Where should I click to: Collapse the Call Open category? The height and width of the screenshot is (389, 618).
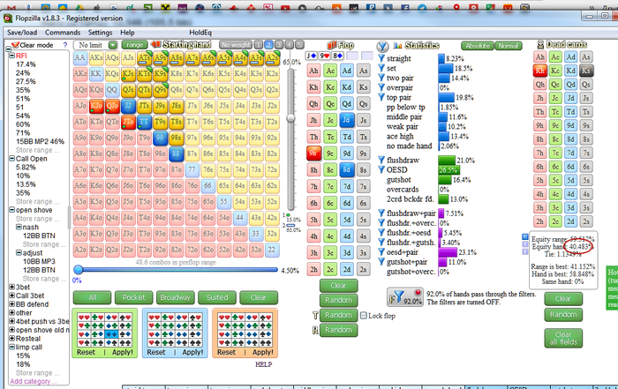click(x=11, y=158)
